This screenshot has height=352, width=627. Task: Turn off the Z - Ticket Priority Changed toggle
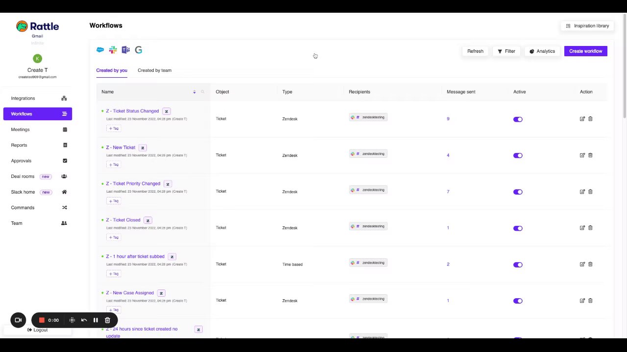click(518, 192)
